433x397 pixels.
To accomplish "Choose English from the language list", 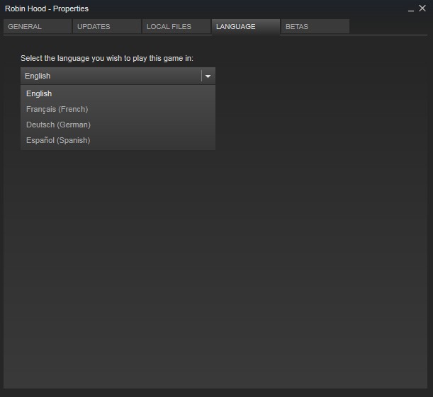I will pyautogui.click(x=118, y=93).
